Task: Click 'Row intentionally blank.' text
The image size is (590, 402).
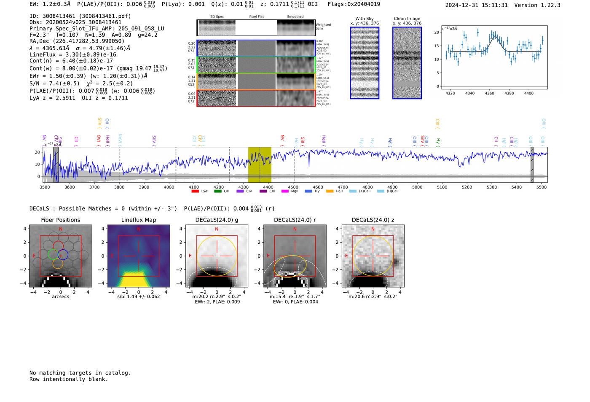Action: 69,379
